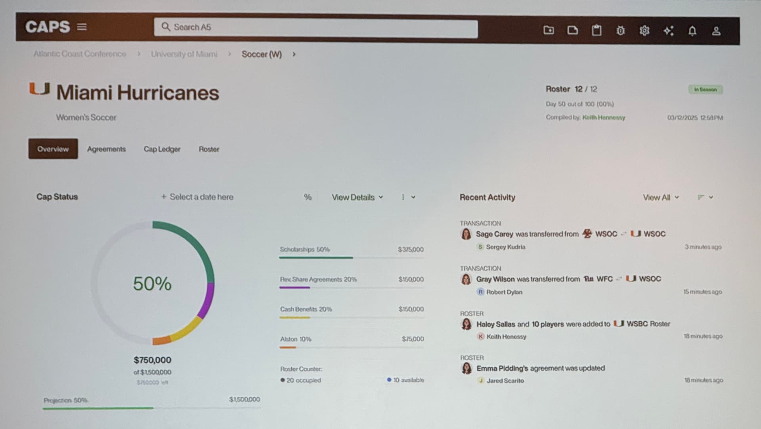Open the clipboard icon
This screenshot has width=761, height=429.
click(597, 31)
